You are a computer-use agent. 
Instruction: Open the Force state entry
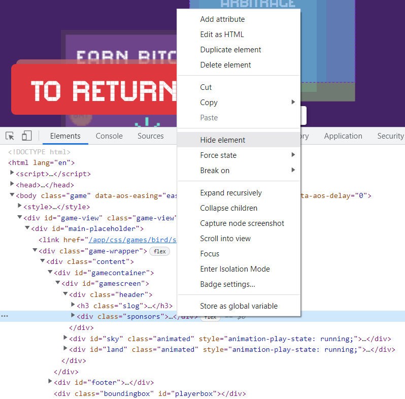[x=239, y=155]
